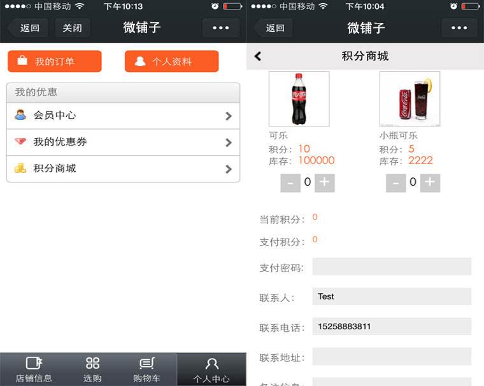
Task: Expand 会员中心 row chevron arrow
Action: [228, 116]
